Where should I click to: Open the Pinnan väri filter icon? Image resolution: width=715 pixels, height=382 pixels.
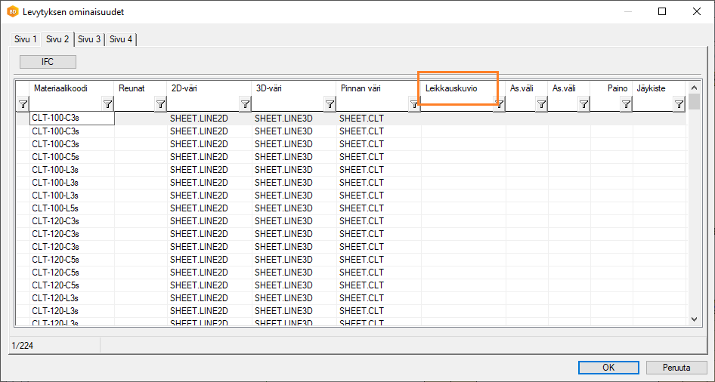tap(414, 104)
